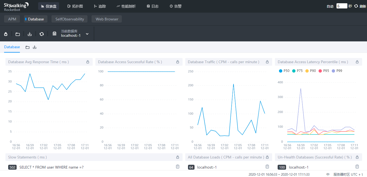
Task: Click the download icon next to Database tab
Action: click(x=35, y=47)
